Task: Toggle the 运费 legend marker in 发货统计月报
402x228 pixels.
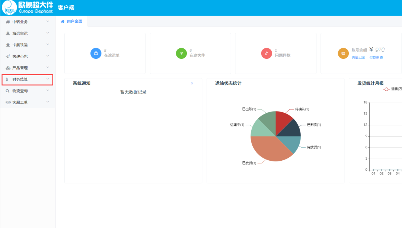Action: point(386,89)
